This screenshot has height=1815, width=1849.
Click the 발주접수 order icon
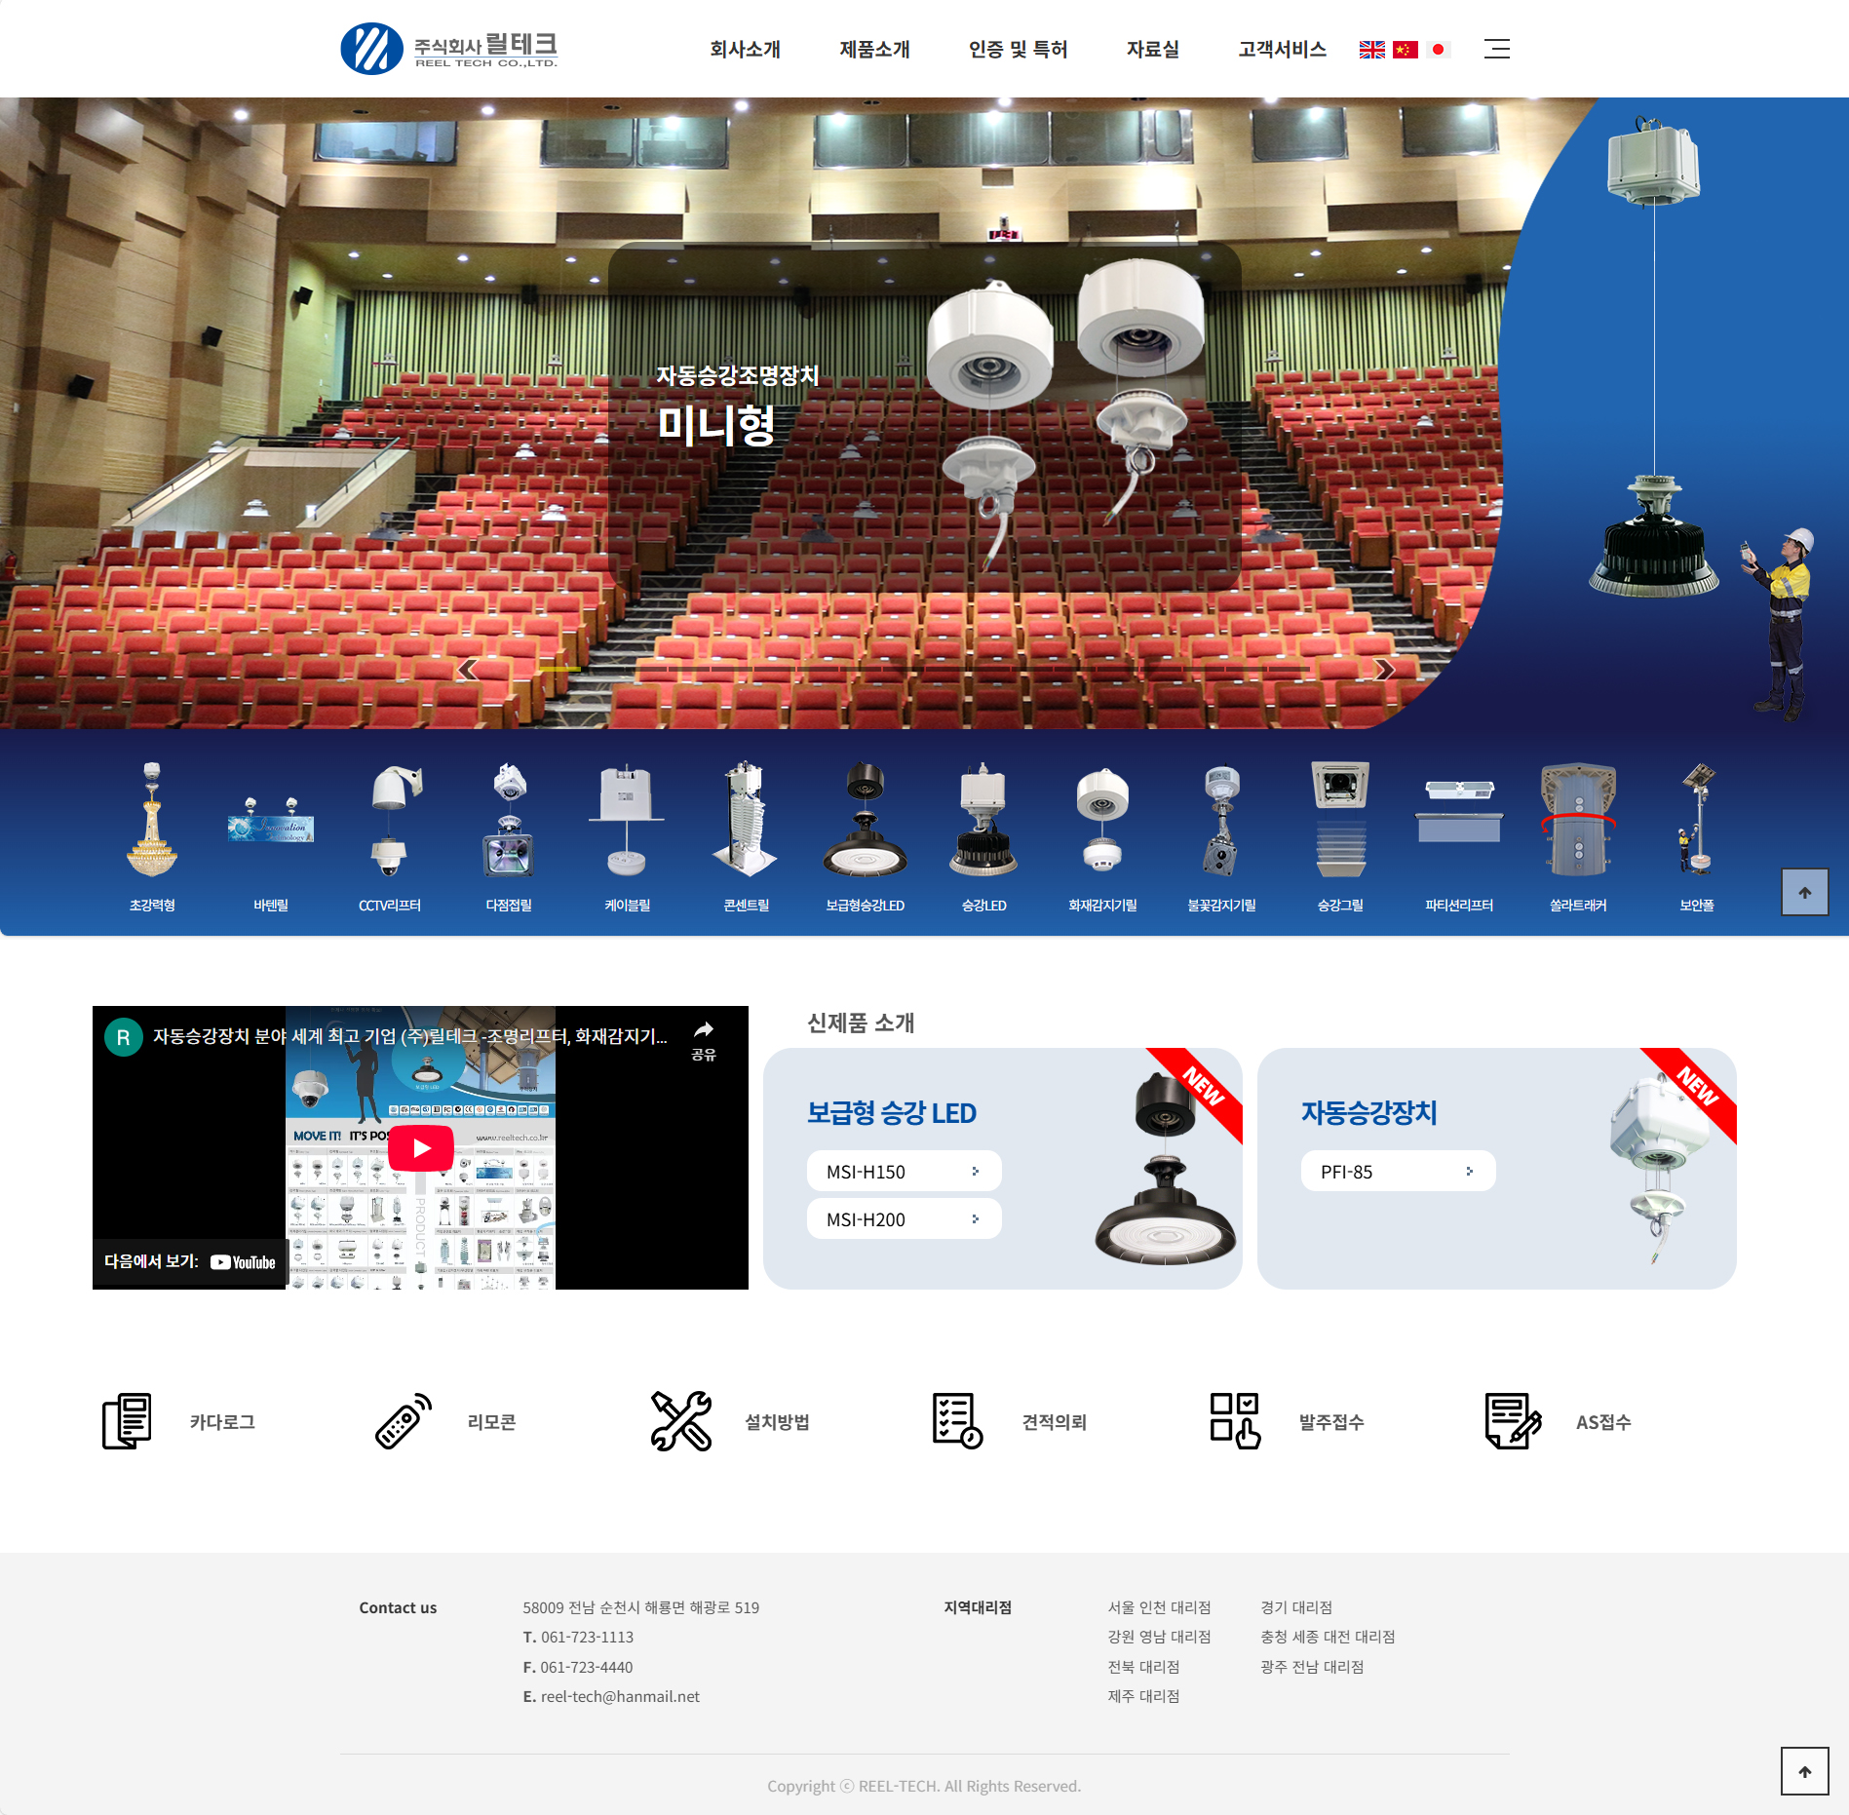click(x=1235, y=1421)
